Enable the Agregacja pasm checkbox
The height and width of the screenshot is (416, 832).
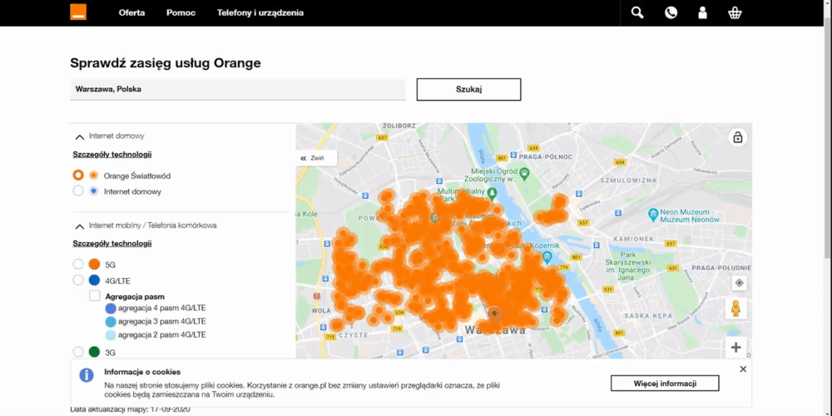coord(95,296)
